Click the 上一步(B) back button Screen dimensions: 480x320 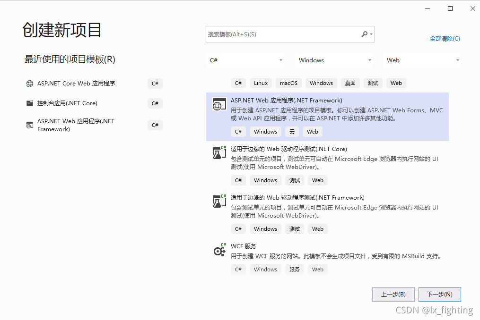(393, 295)
